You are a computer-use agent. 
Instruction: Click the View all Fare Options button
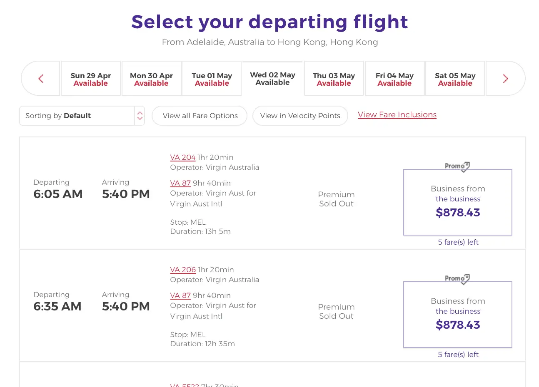(x=200, y=116)
